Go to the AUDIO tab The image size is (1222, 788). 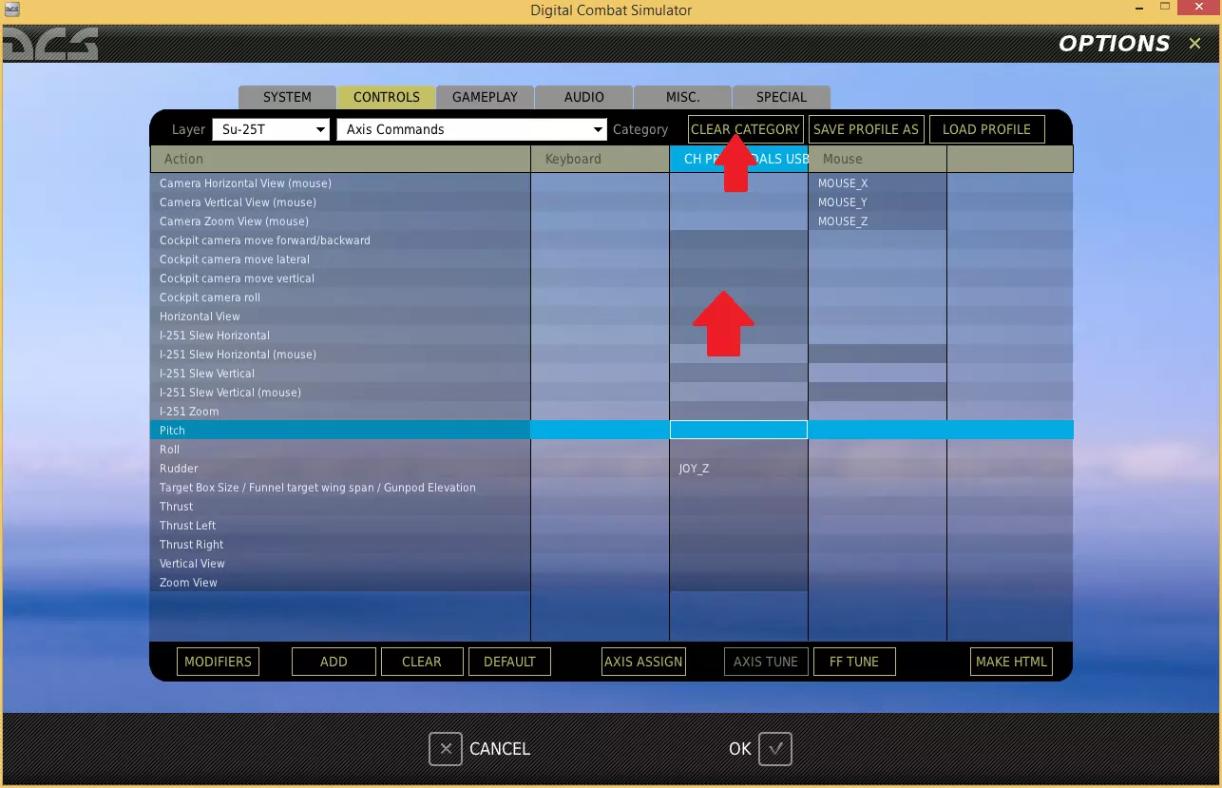coord(583,97)
